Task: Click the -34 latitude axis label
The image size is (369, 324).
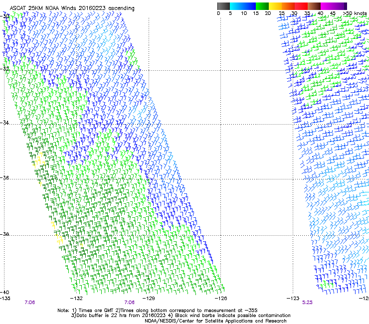Action: tap(4, 123)
